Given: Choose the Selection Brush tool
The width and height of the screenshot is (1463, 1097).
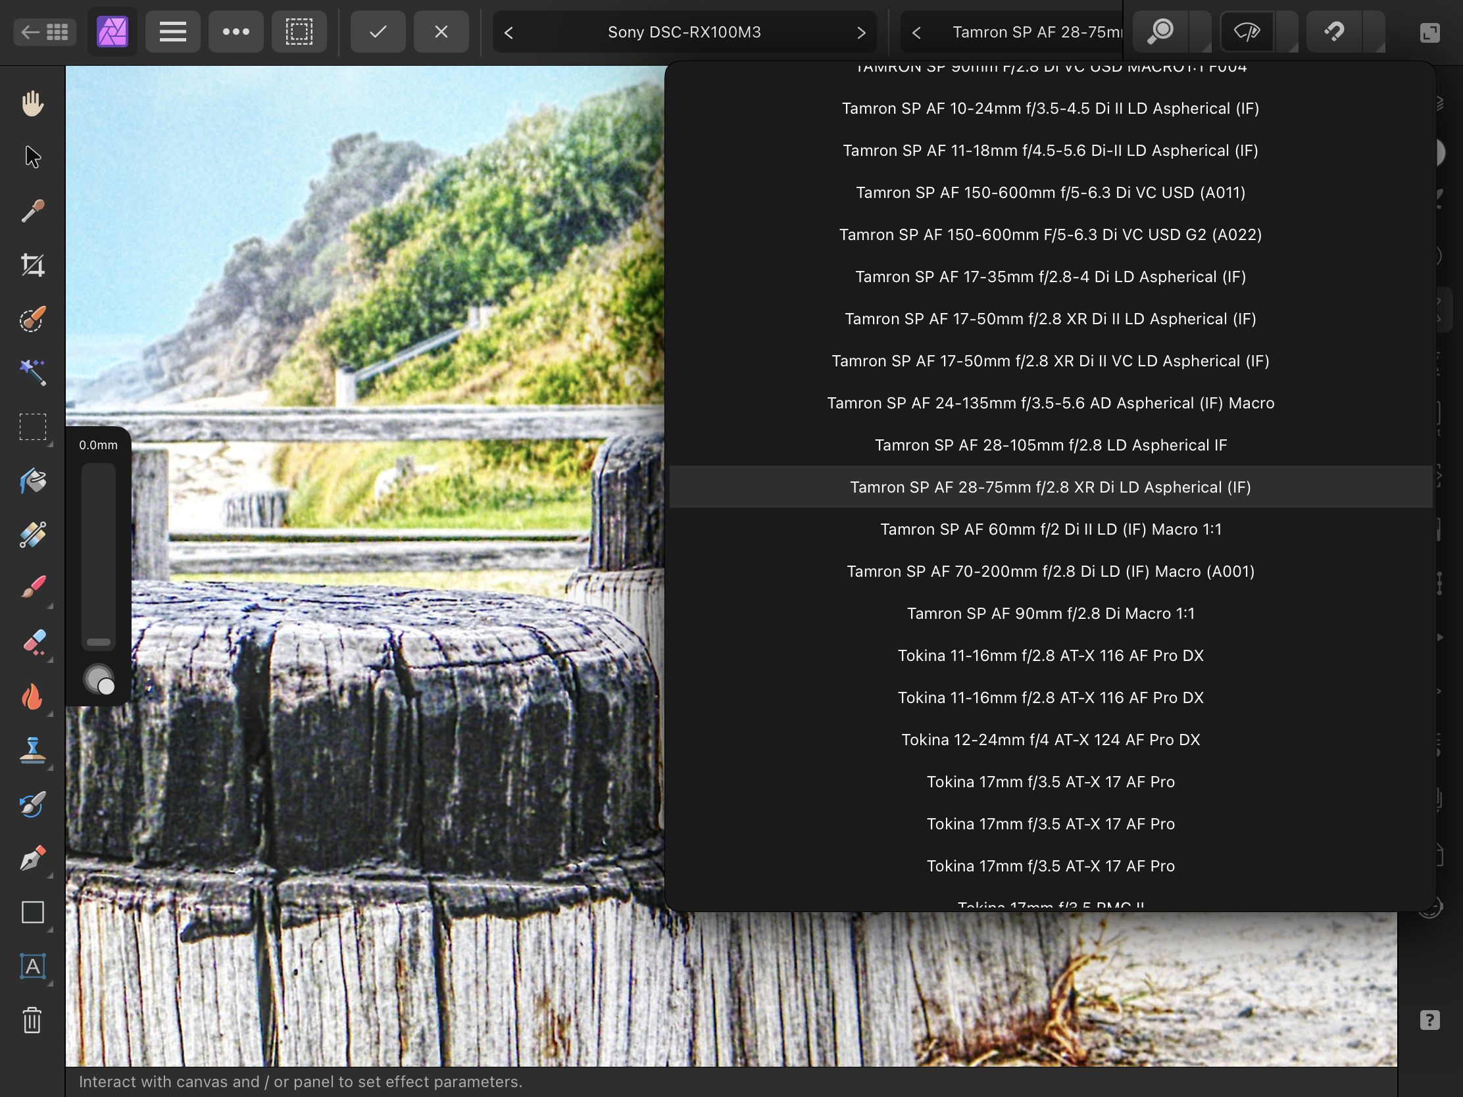Looking at the screenshot, I should [32, 320].
